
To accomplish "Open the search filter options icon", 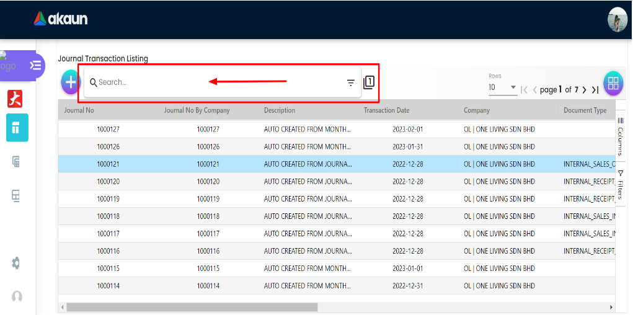I will (x=350, y=82).
